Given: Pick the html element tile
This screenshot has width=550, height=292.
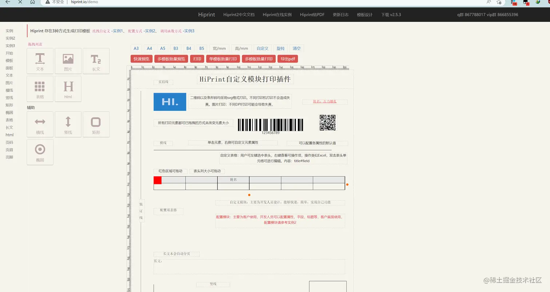Looking at the screenshot, I should [68, 89].
